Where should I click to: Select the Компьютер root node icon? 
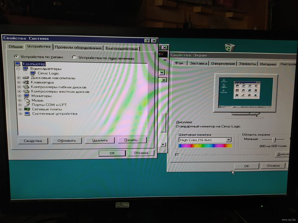18,64
